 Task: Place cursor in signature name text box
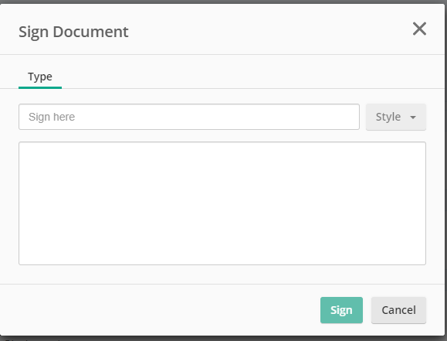point(189,117)
